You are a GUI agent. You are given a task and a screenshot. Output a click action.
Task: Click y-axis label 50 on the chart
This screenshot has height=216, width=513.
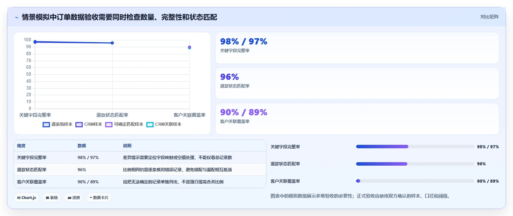click(29, 74)
